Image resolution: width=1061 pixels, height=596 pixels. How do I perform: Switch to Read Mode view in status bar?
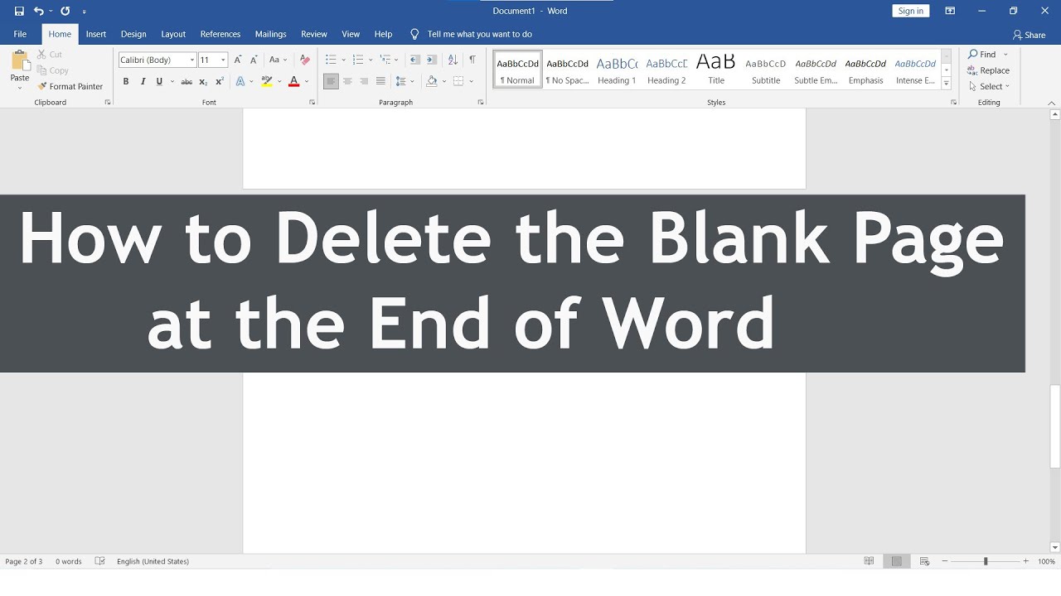[869, 561]
